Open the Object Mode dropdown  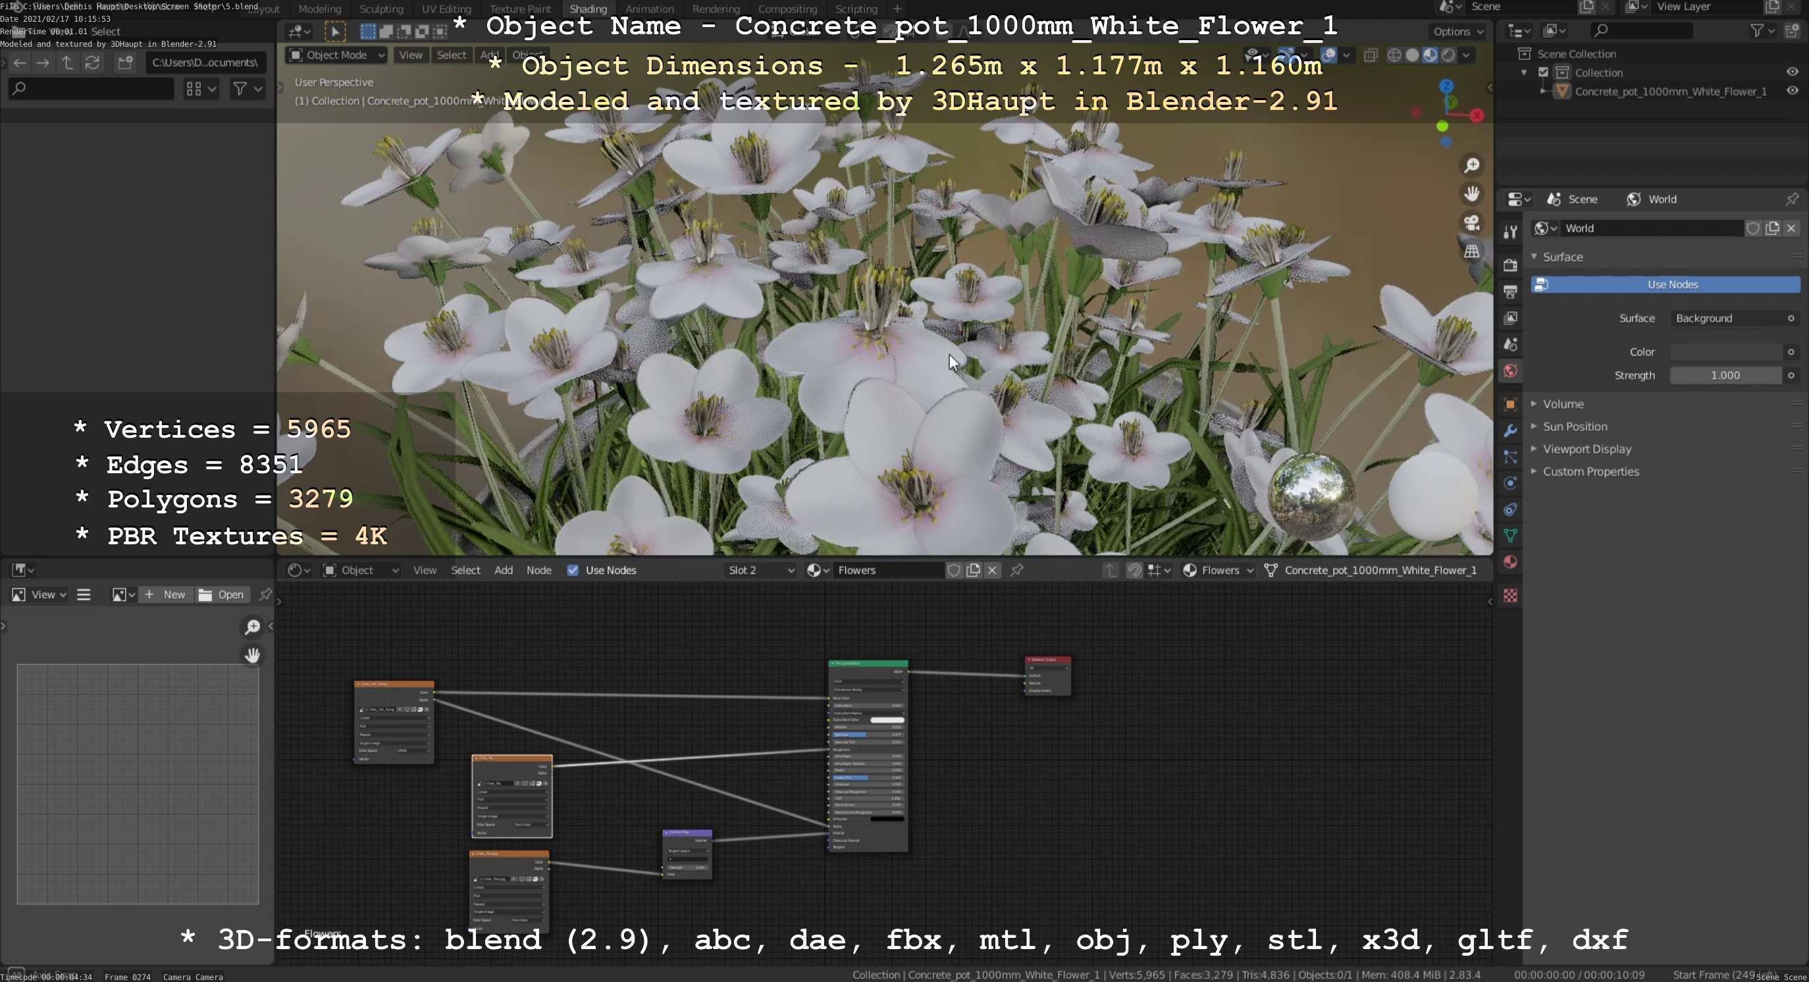coord(336,55)
